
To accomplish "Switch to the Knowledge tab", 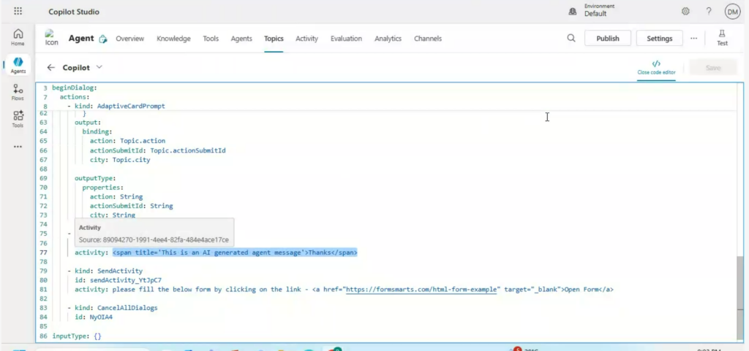I will point(173,39).
